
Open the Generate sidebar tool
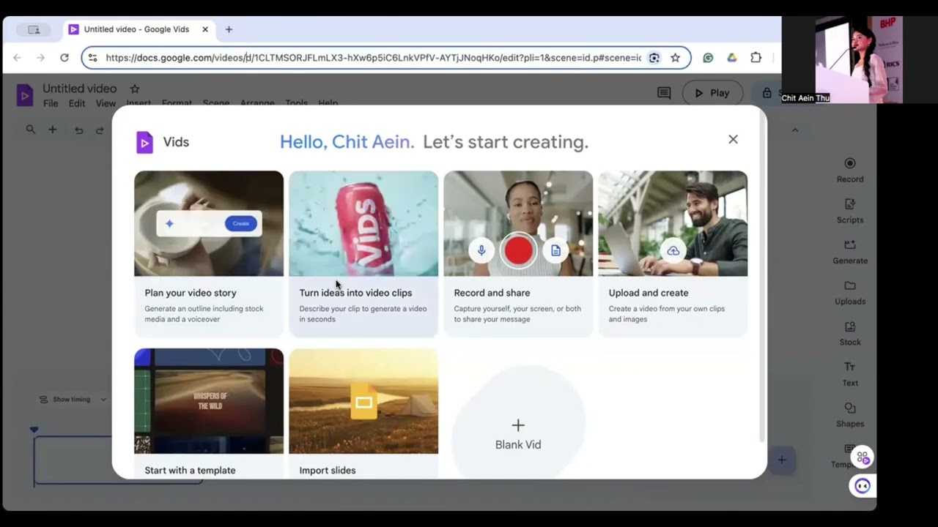[850, 252]
